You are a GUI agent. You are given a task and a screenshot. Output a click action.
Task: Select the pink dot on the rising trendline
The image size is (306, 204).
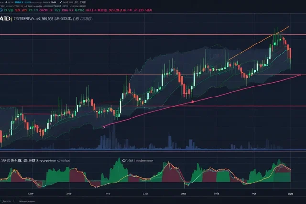(192, 102)
